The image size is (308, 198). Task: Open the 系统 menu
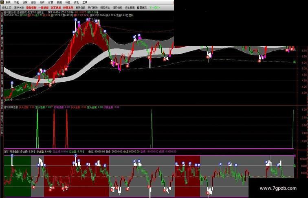coord(8,2)
